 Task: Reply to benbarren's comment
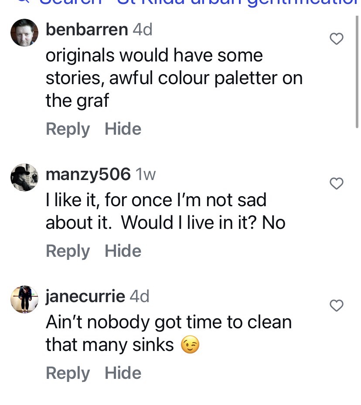(x=68, y=129)
